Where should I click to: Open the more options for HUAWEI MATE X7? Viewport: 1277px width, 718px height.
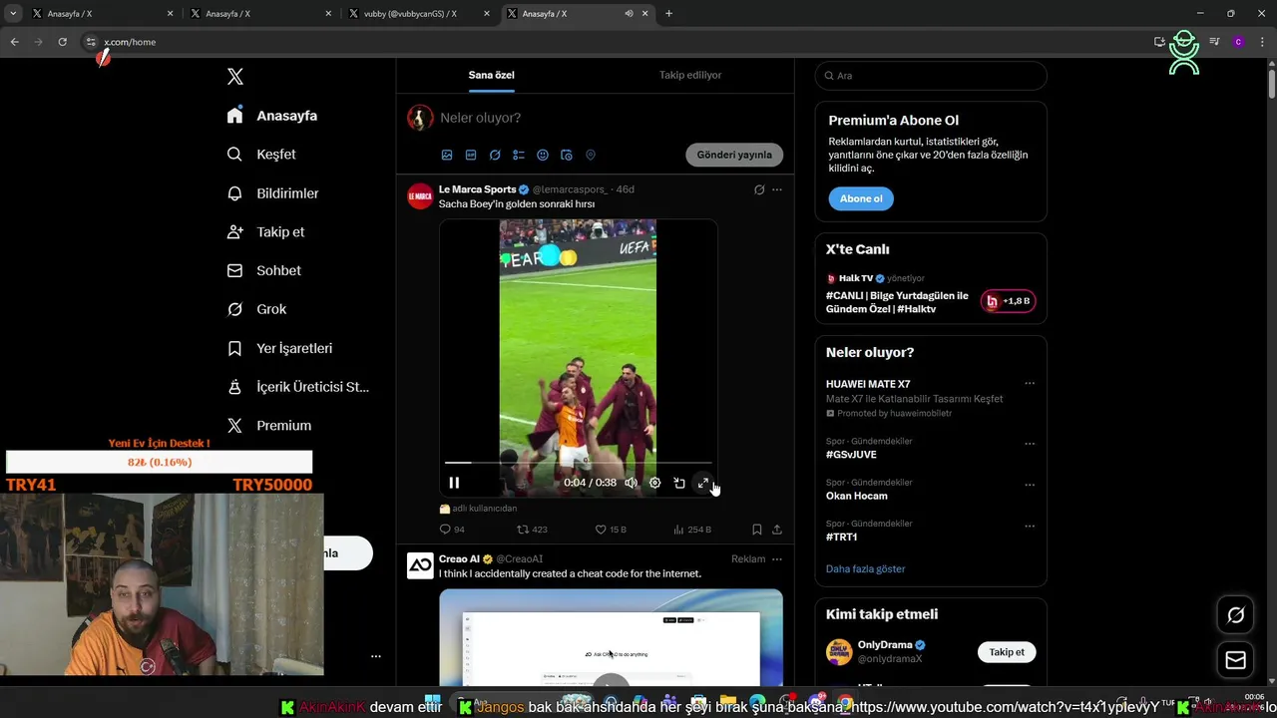point(1030,384)
